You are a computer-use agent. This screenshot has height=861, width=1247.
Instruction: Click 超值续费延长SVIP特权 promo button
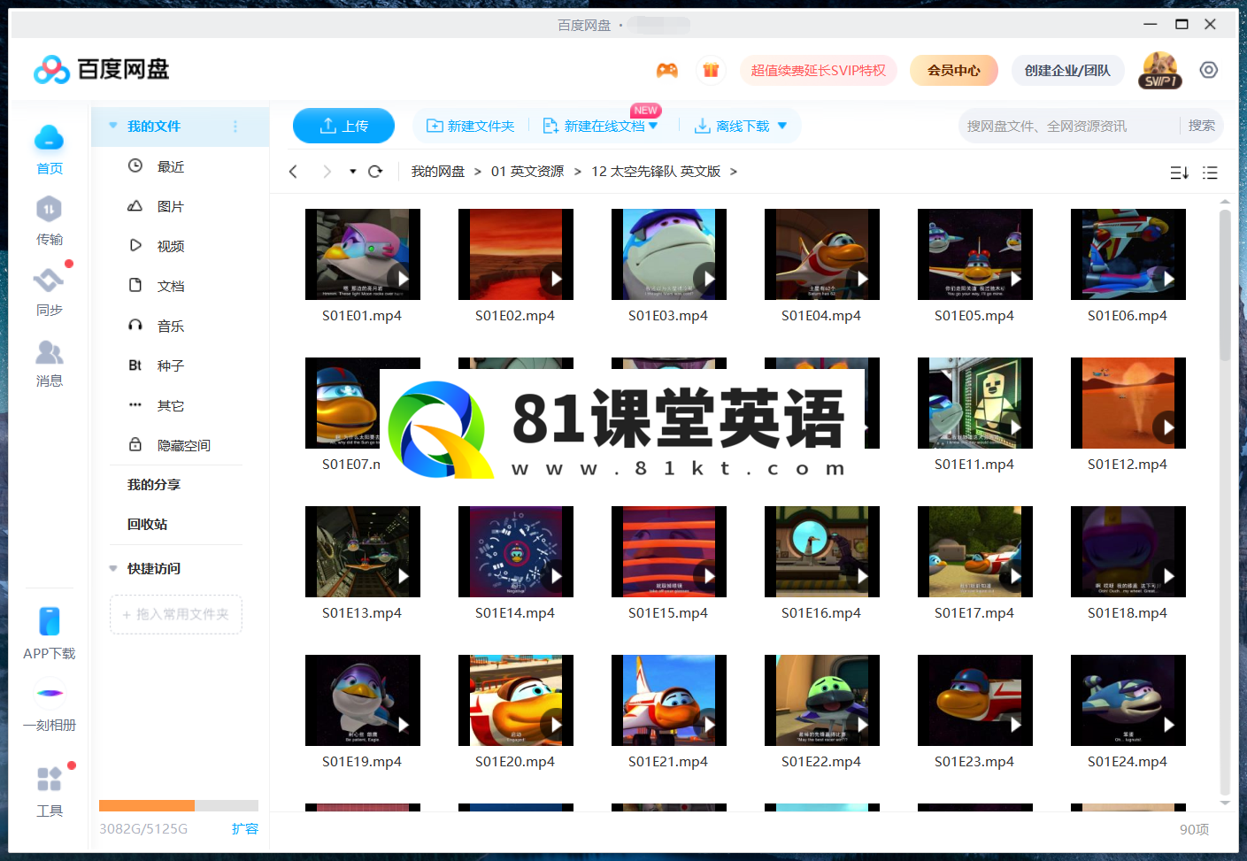tap(819, 70)
